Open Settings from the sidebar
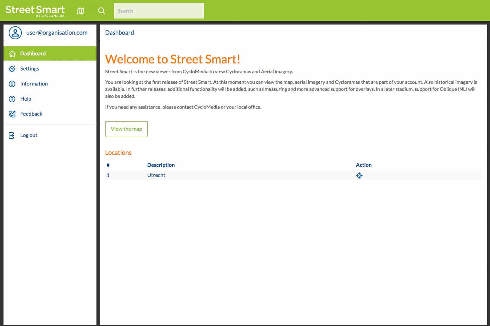This screenshot has height=326, width=490. click(50, 69)
